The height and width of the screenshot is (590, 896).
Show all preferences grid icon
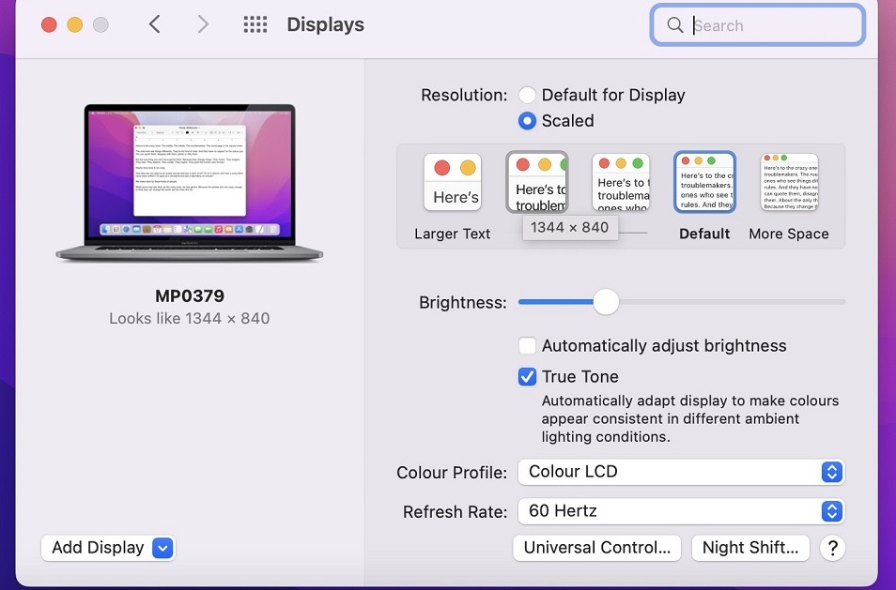[x=255, y=25]
